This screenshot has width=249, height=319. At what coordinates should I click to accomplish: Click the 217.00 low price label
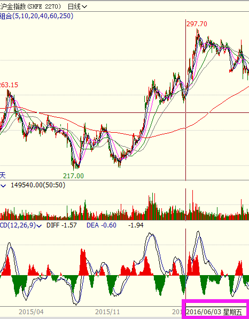tap(73, 176)
